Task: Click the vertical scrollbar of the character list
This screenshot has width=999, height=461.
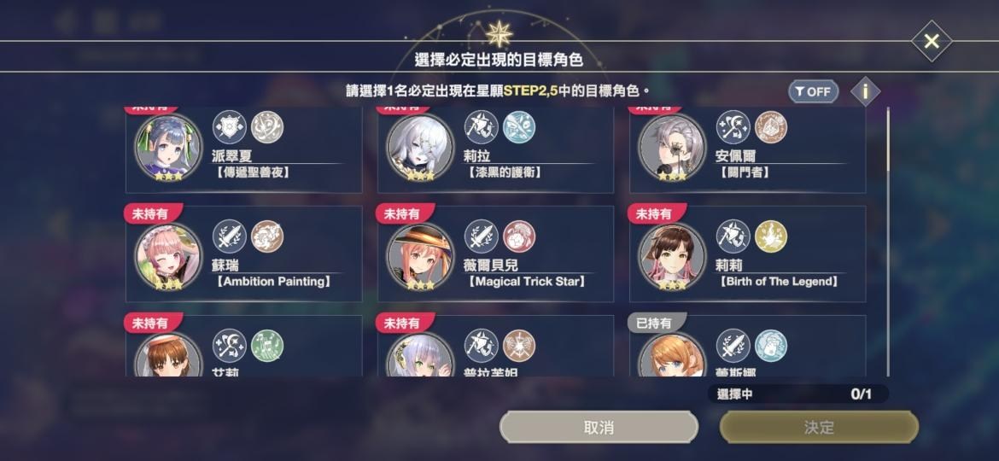Action: click(x=887, y=242)
